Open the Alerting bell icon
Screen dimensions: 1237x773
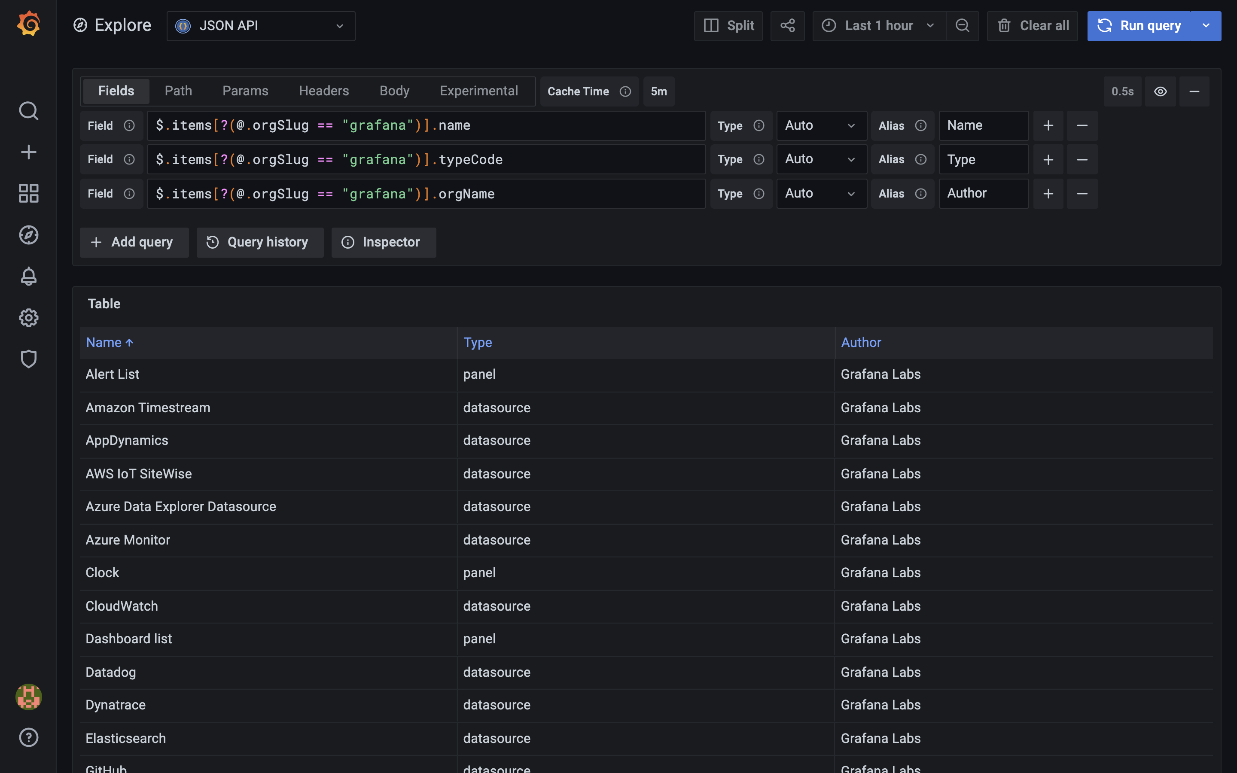(29, 277)
